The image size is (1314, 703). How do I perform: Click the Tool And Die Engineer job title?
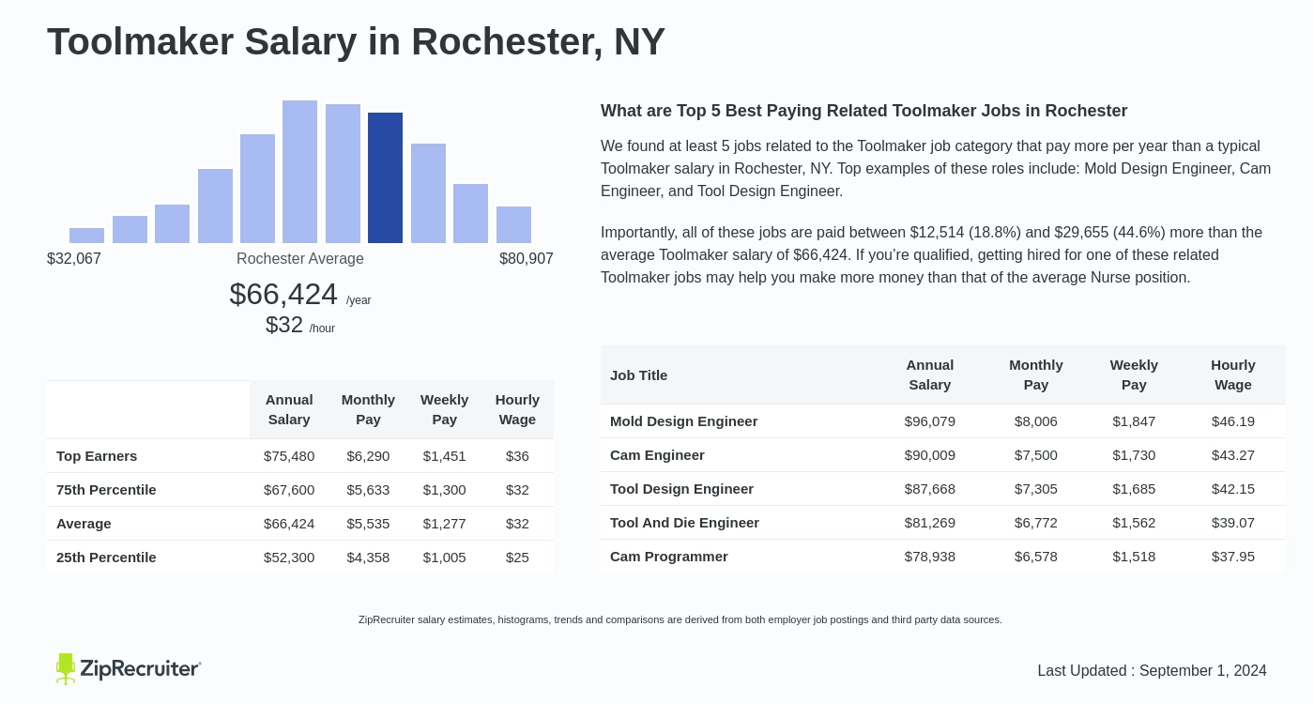[x=684, y=523]
